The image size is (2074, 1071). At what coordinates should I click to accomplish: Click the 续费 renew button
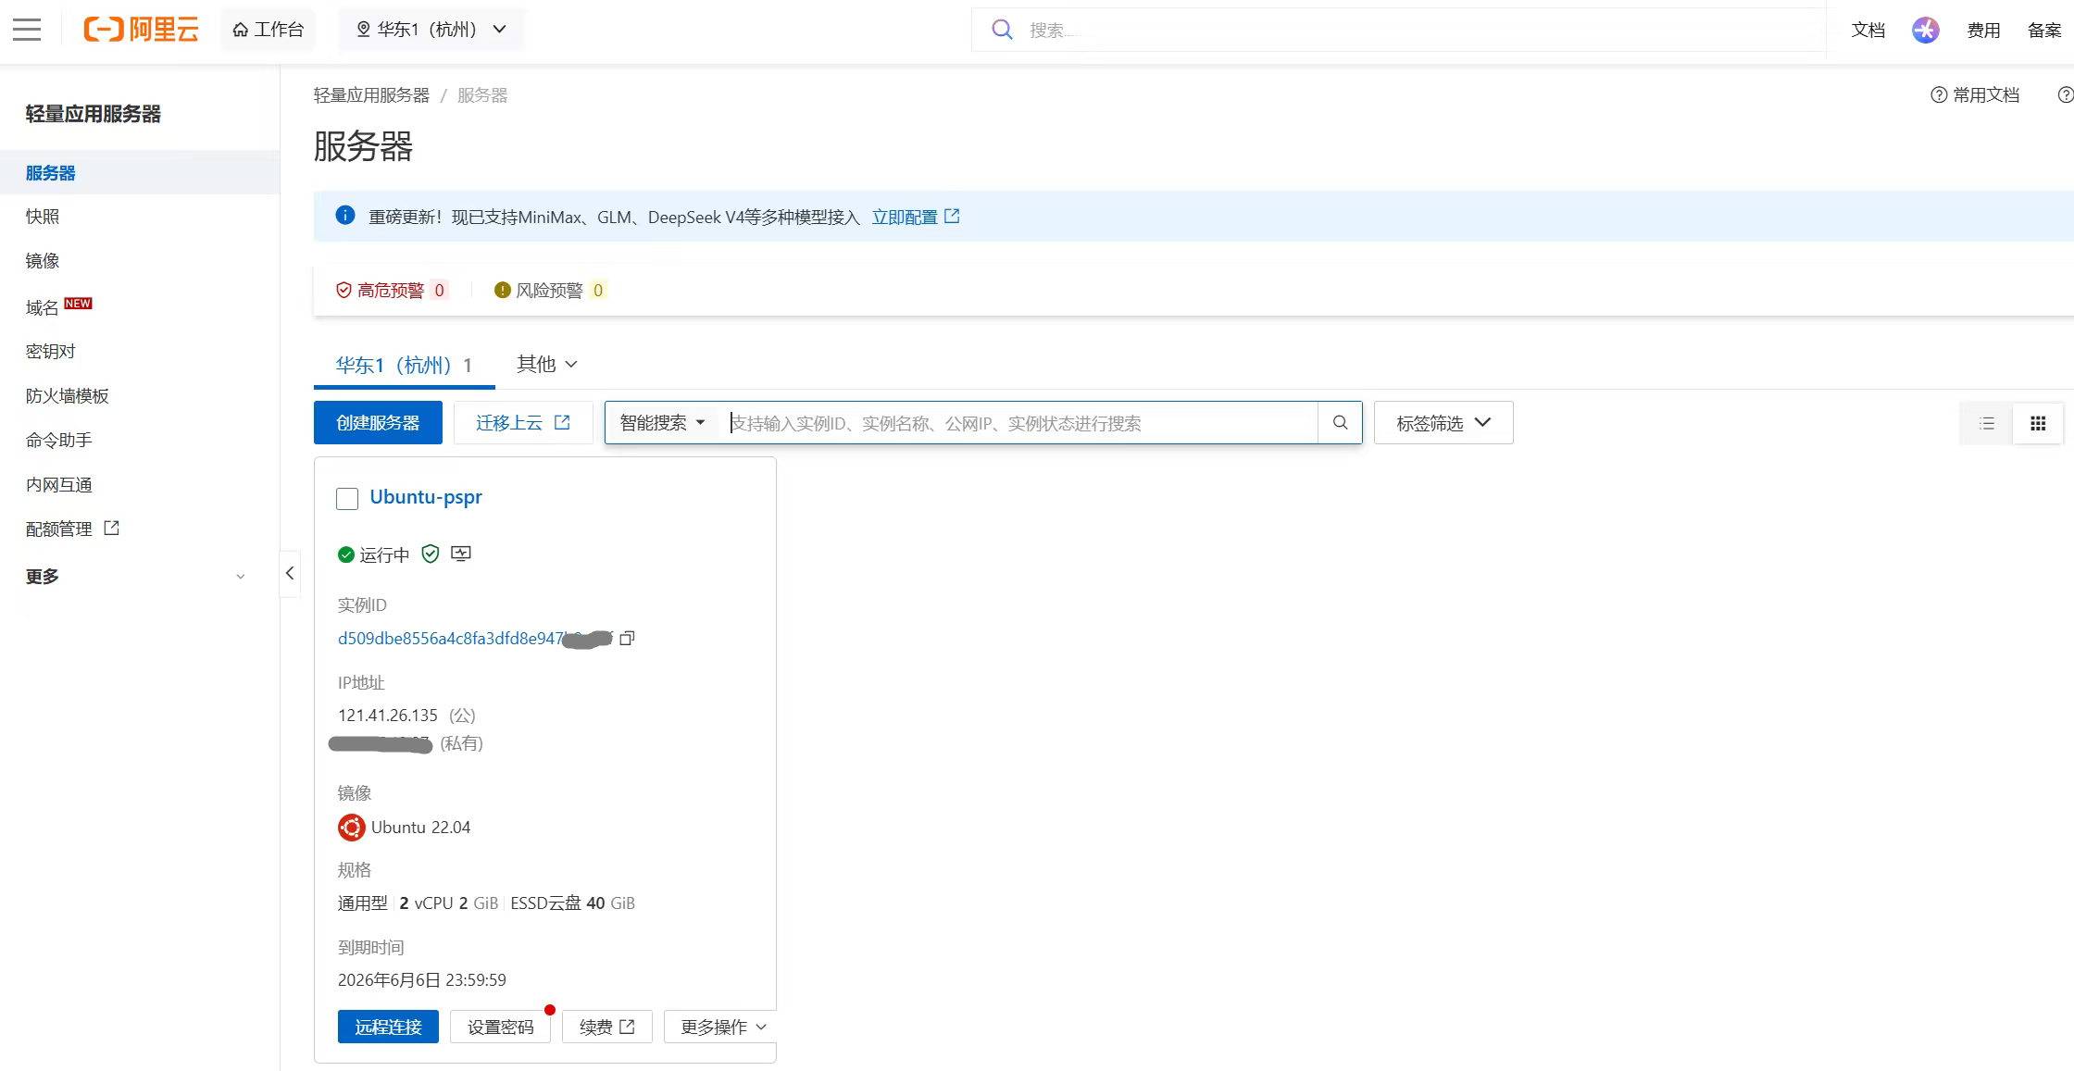pyautogui.click(x=607, y=1027)
